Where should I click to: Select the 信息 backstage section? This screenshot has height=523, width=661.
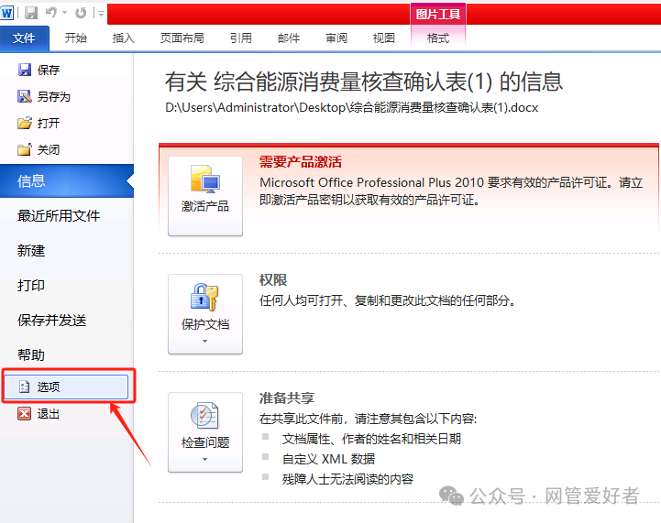pyautogui.click(x=67, y=181)
